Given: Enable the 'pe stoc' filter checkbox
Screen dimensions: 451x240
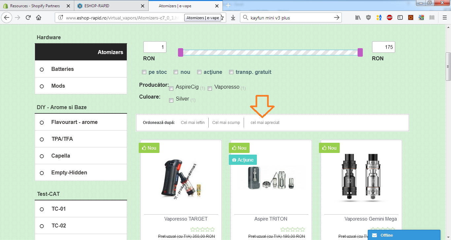Looking at the screenshot, I should click(144, 72).
